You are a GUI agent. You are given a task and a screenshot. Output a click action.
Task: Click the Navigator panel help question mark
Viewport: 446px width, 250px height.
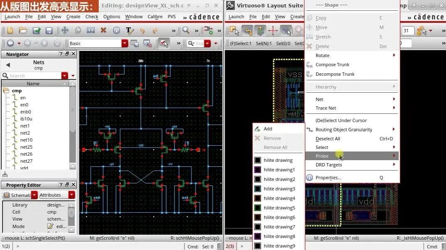click(61, 54)
